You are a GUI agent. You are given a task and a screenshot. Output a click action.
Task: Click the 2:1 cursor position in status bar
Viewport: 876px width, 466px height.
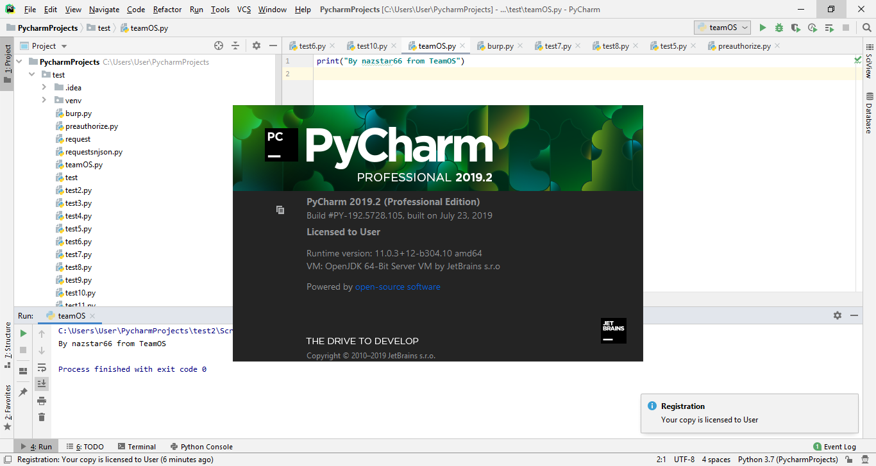click(661, 459)
